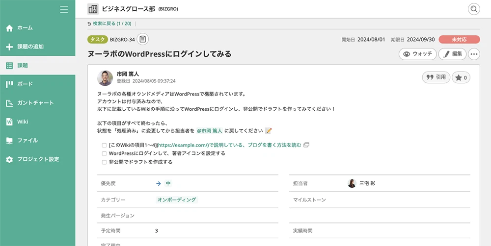The image size is (491, 246).
Task: Click the 引用 quote button
Action: click(436, 77)
